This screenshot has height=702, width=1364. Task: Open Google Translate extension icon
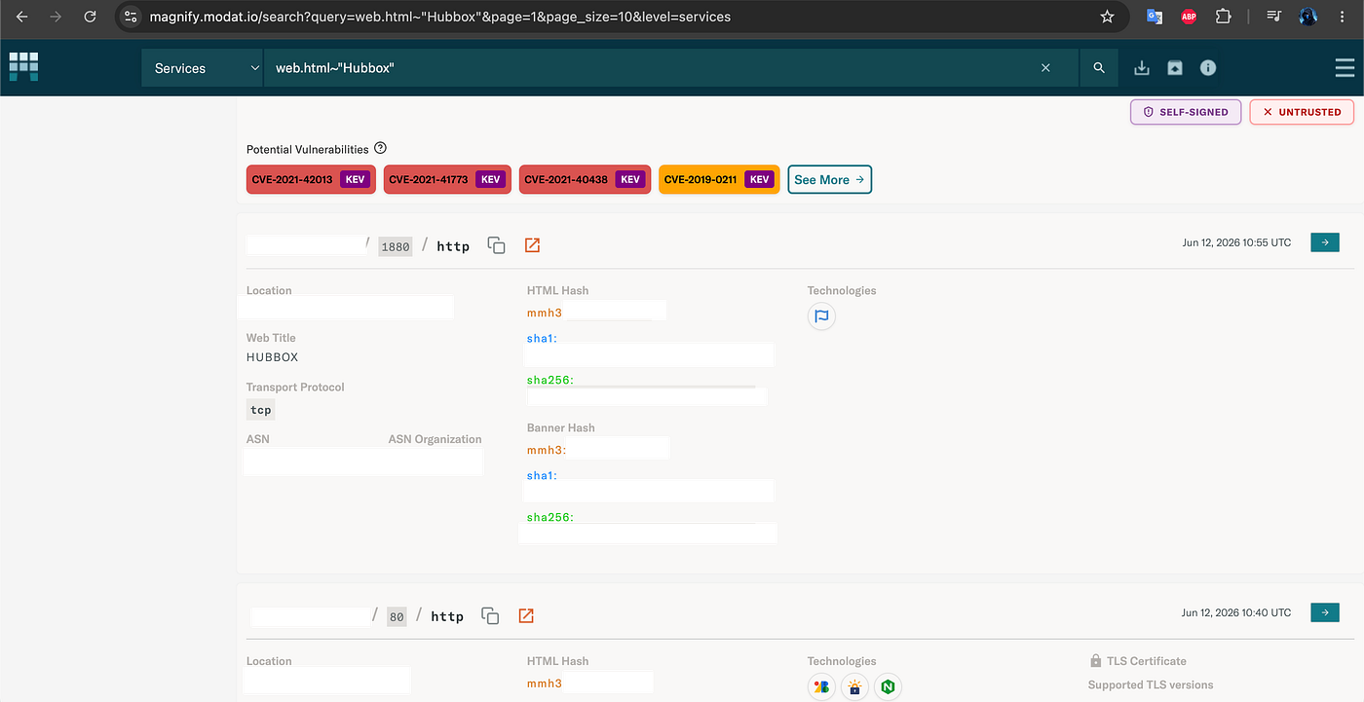1155,17
